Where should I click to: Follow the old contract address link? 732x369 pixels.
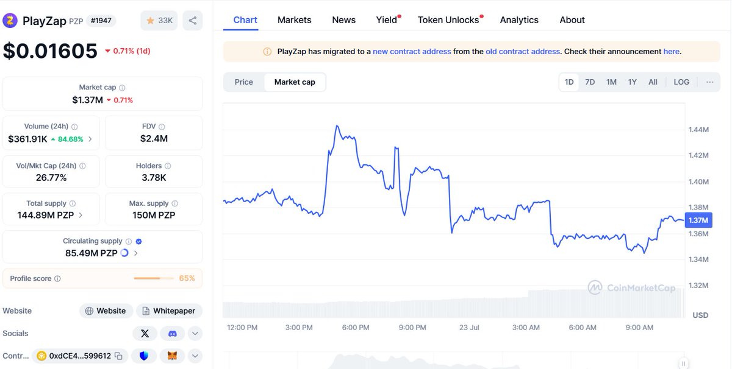(523, 52)
